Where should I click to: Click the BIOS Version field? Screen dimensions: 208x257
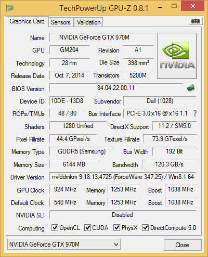[116, 88]
